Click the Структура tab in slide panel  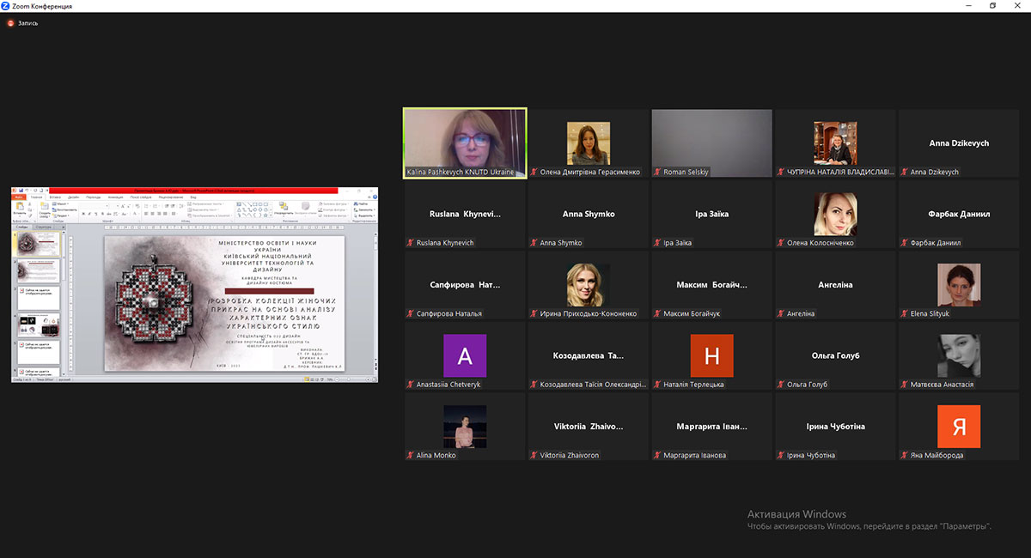[43, 227]
